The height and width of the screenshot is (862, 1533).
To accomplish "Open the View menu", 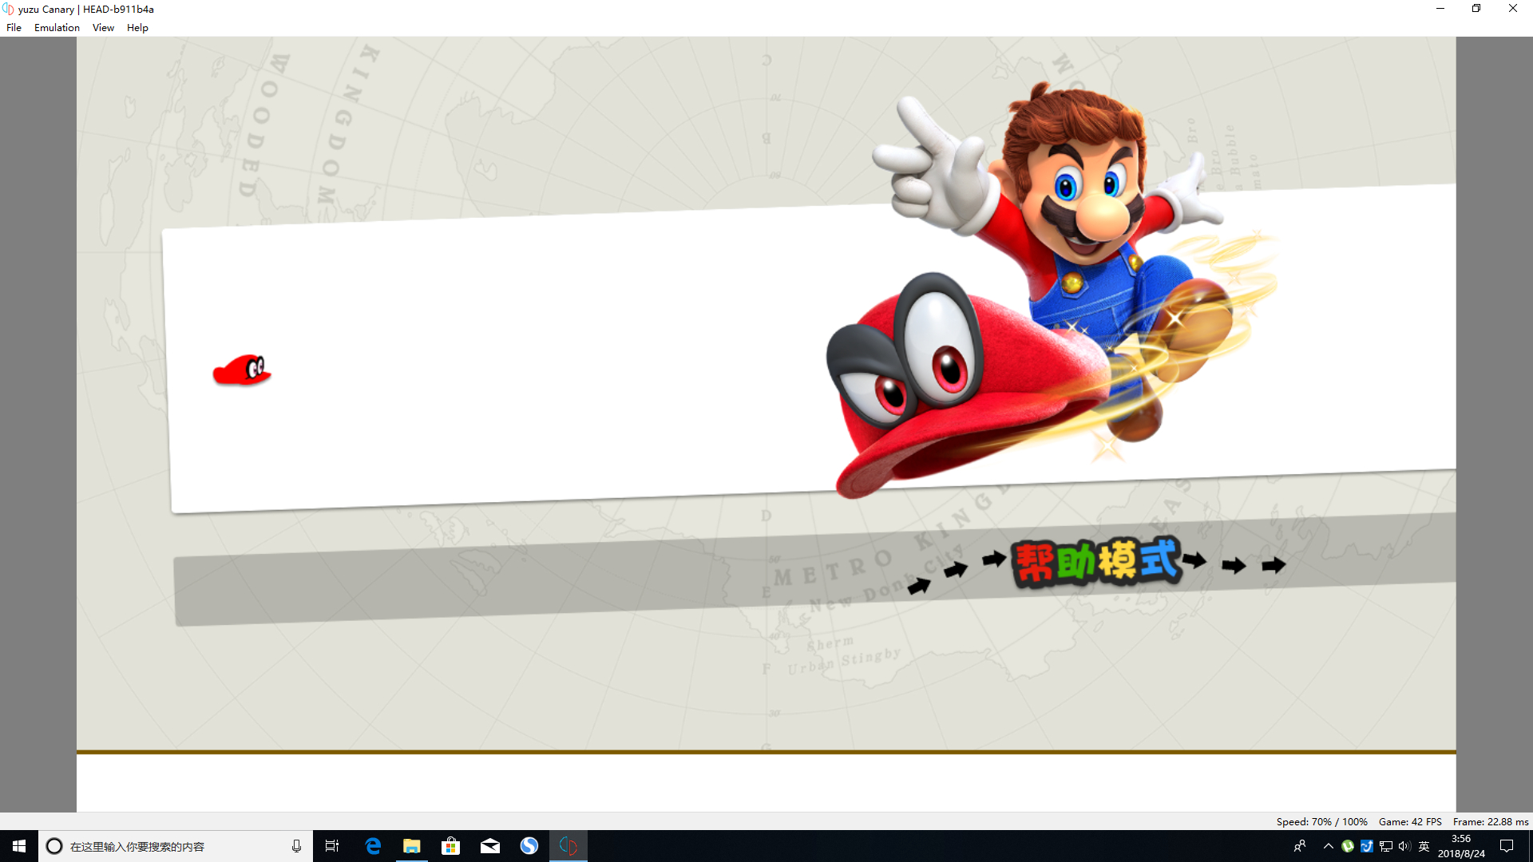I will pyautogui.click(x=103, y=27).
